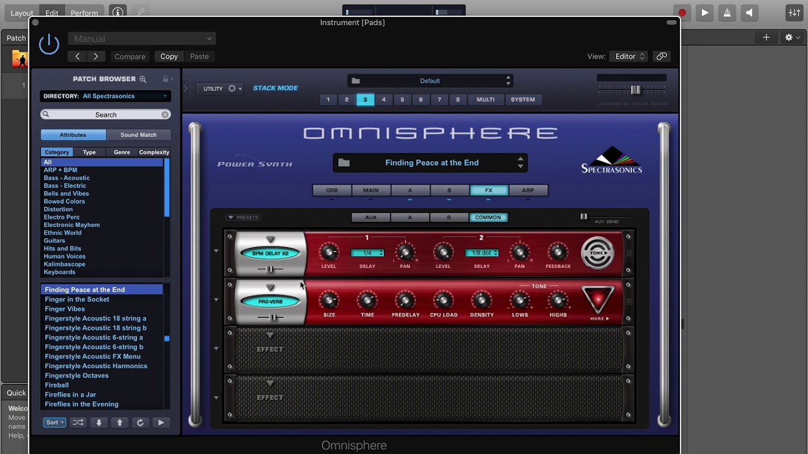Go to previous preset arrow
Viewport: 808px width, 454px height.
[78, 56]
